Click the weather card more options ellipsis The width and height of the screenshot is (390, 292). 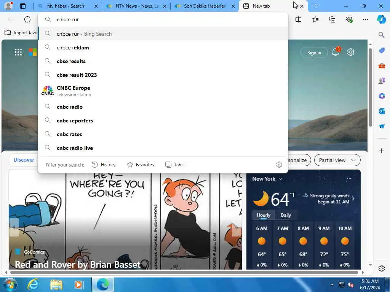[349, 179]
